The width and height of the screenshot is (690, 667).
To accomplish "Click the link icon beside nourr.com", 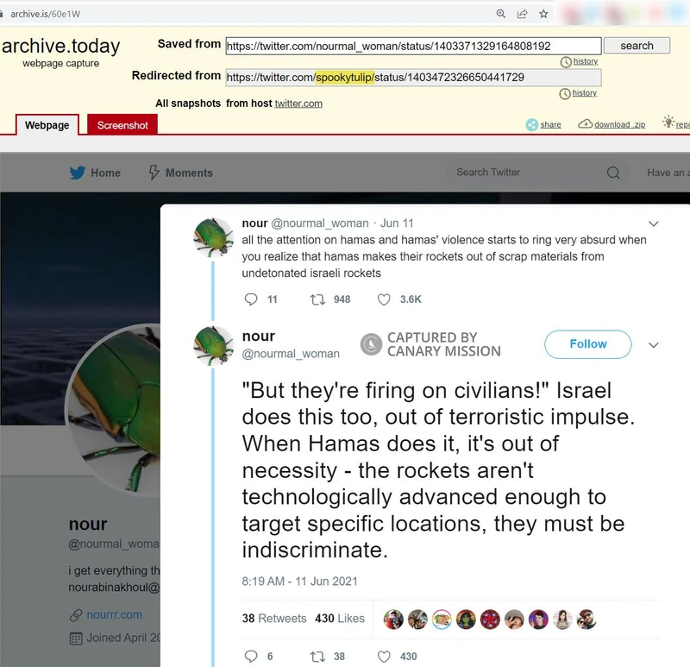I will [76, 615].
